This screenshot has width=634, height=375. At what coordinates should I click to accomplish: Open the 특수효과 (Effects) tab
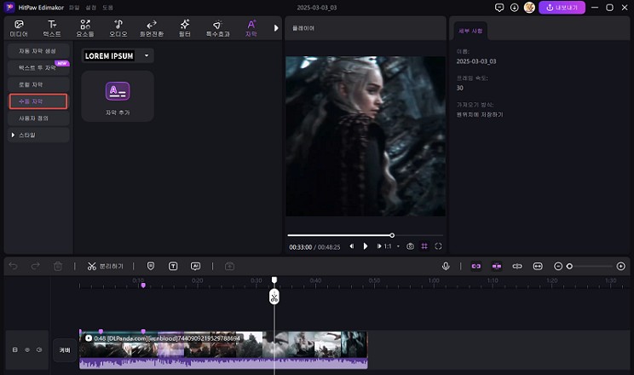tap(218, 28)
